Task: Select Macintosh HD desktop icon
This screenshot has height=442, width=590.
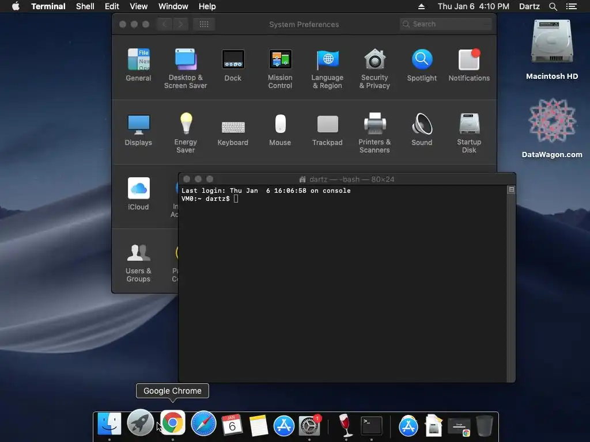Action: tap(552, 49)
